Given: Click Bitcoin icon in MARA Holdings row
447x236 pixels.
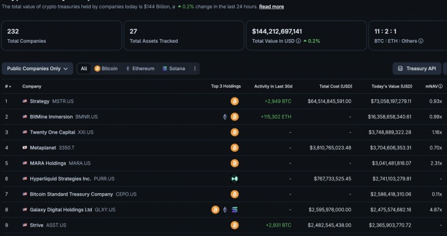Looking at the screenshot, I should 234,163.
